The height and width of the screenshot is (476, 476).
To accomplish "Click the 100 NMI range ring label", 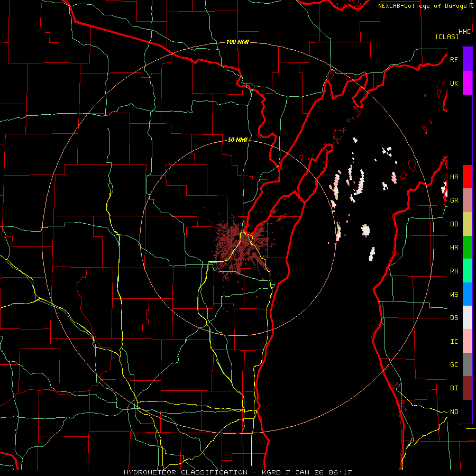I will [237, 42].
